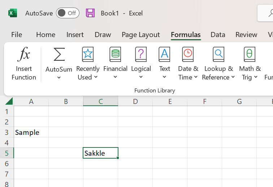Select row 6 header
The height and width of the screenshot is (187, 273).
7,163
